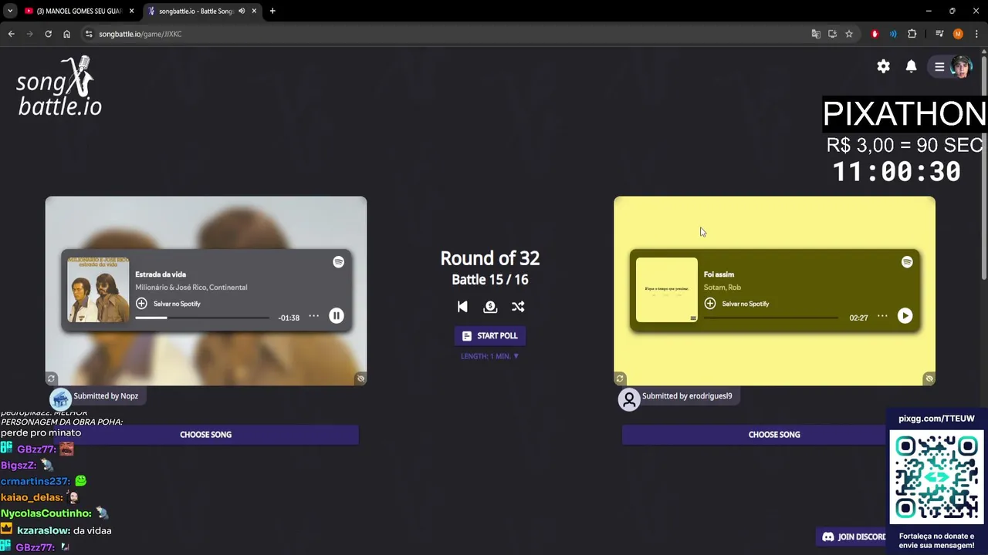Click the songbattle.io logo
The width and height of the screenshot is (988, 555).
pos(59,86)
